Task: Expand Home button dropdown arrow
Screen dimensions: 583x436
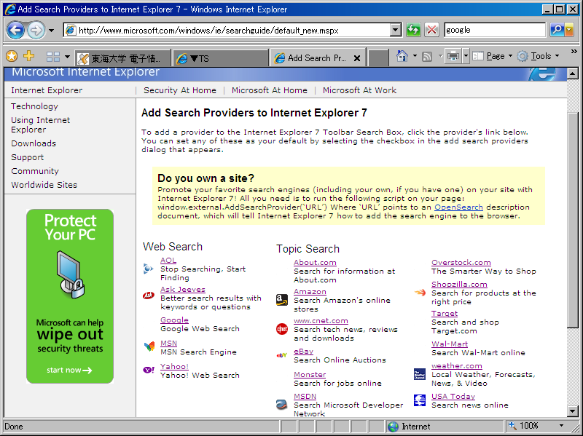Action: pyautogui.click(x=415, y=56)
